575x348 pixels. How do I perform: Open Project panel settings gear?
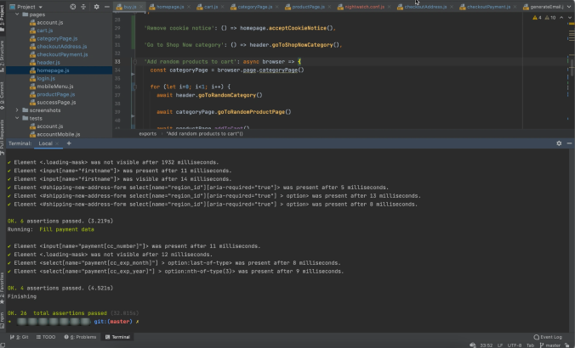(x=96, y=7)
